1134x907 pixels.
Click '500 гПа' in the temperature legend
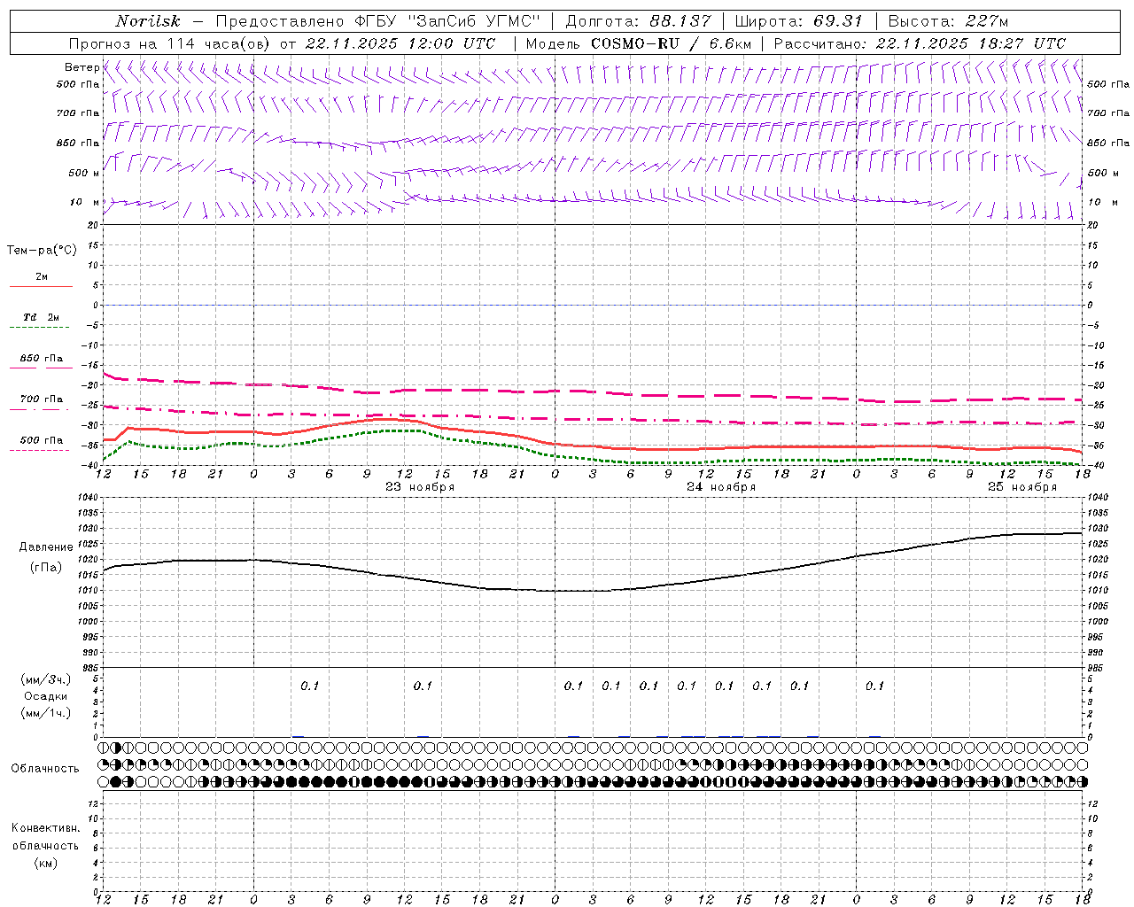[42, 440]
